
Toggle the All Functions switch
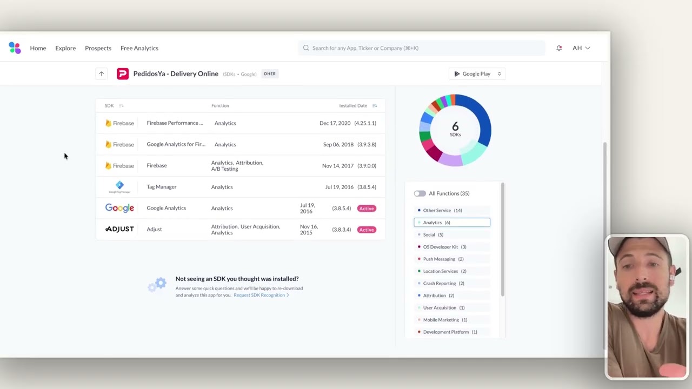420,193
